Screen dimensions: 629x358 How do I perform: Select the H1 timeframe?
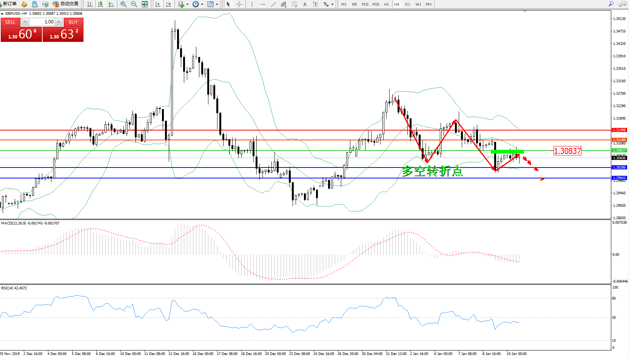pyautogui.click(x=386, y=5)
